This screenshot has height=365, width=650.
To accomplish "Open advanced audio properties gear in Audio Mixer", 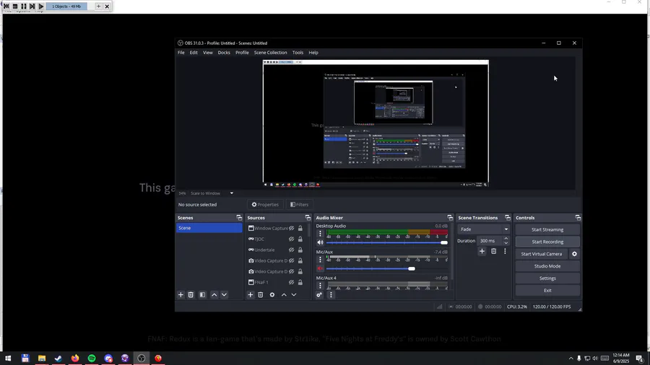I will 319,294.
